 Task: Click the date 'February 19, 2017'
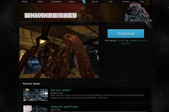pos(57,93)
